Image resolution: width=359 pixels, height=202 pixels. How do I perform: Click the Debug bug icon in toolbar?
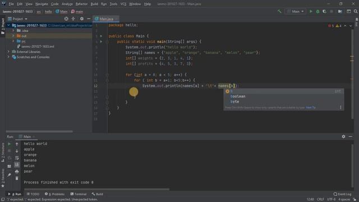(318, 11)
